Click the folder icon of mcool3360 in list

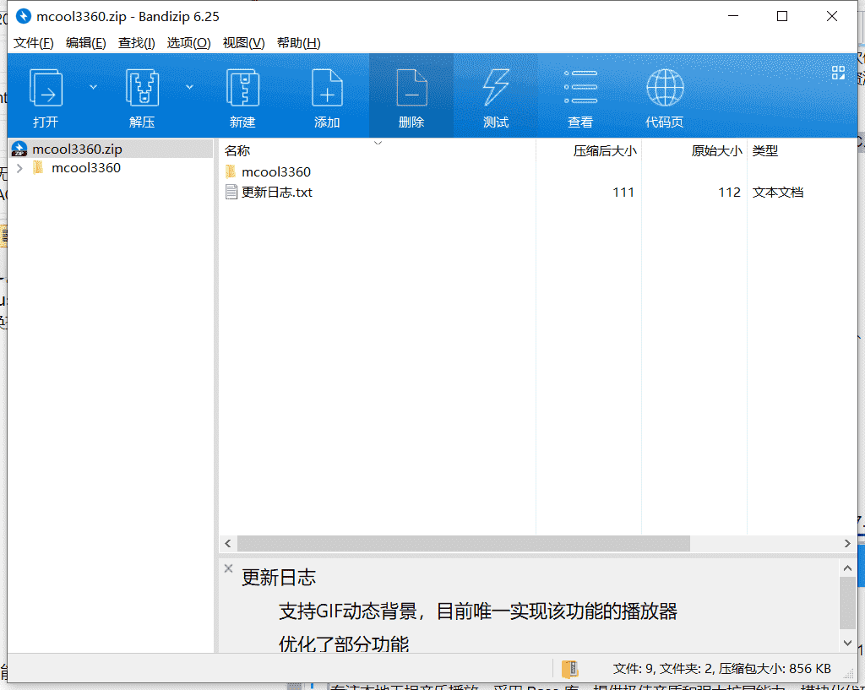click(231, 171)
